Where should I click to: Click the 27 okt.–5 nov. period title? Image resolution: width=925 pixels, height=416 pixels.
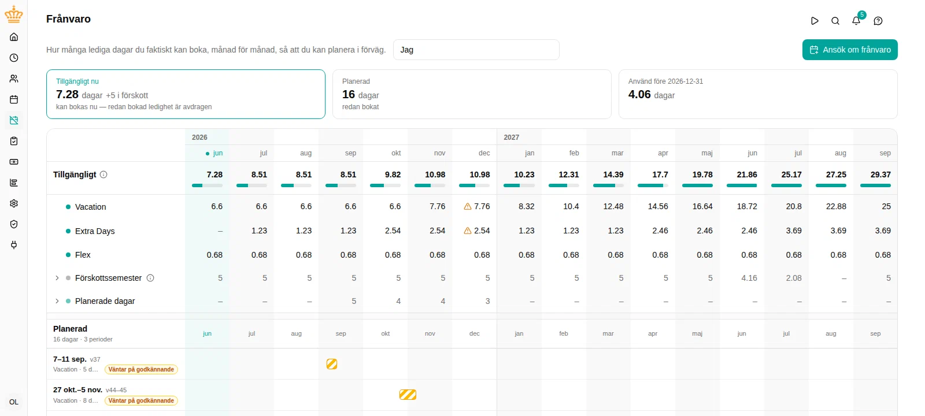(x=77, y=390)
